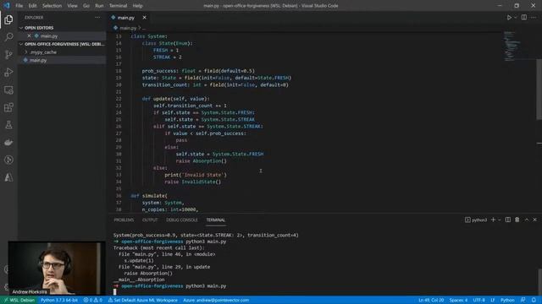
Task: Open the Go menu
Action: click(86, 6)
